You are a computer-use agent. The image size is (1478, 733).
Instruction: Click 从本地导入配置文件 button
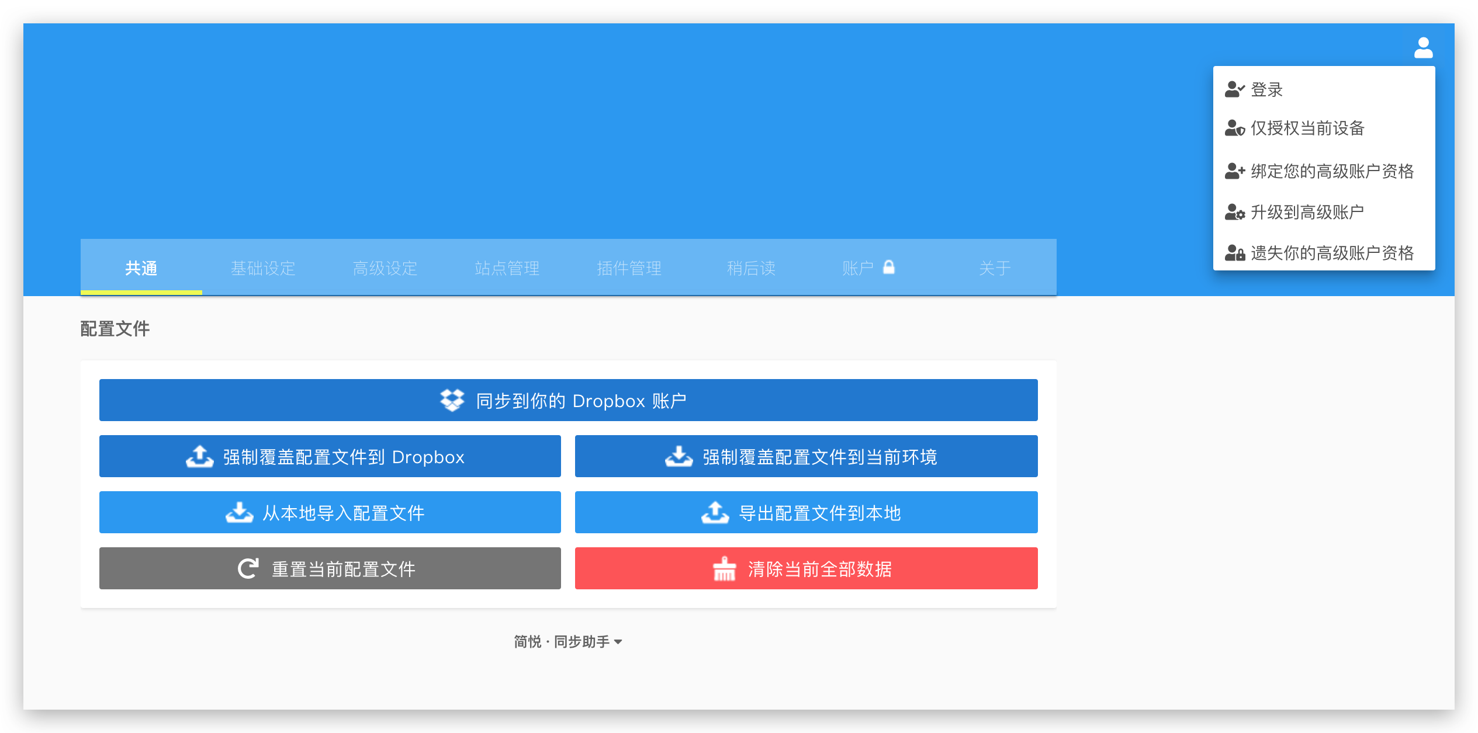(330, 512)
